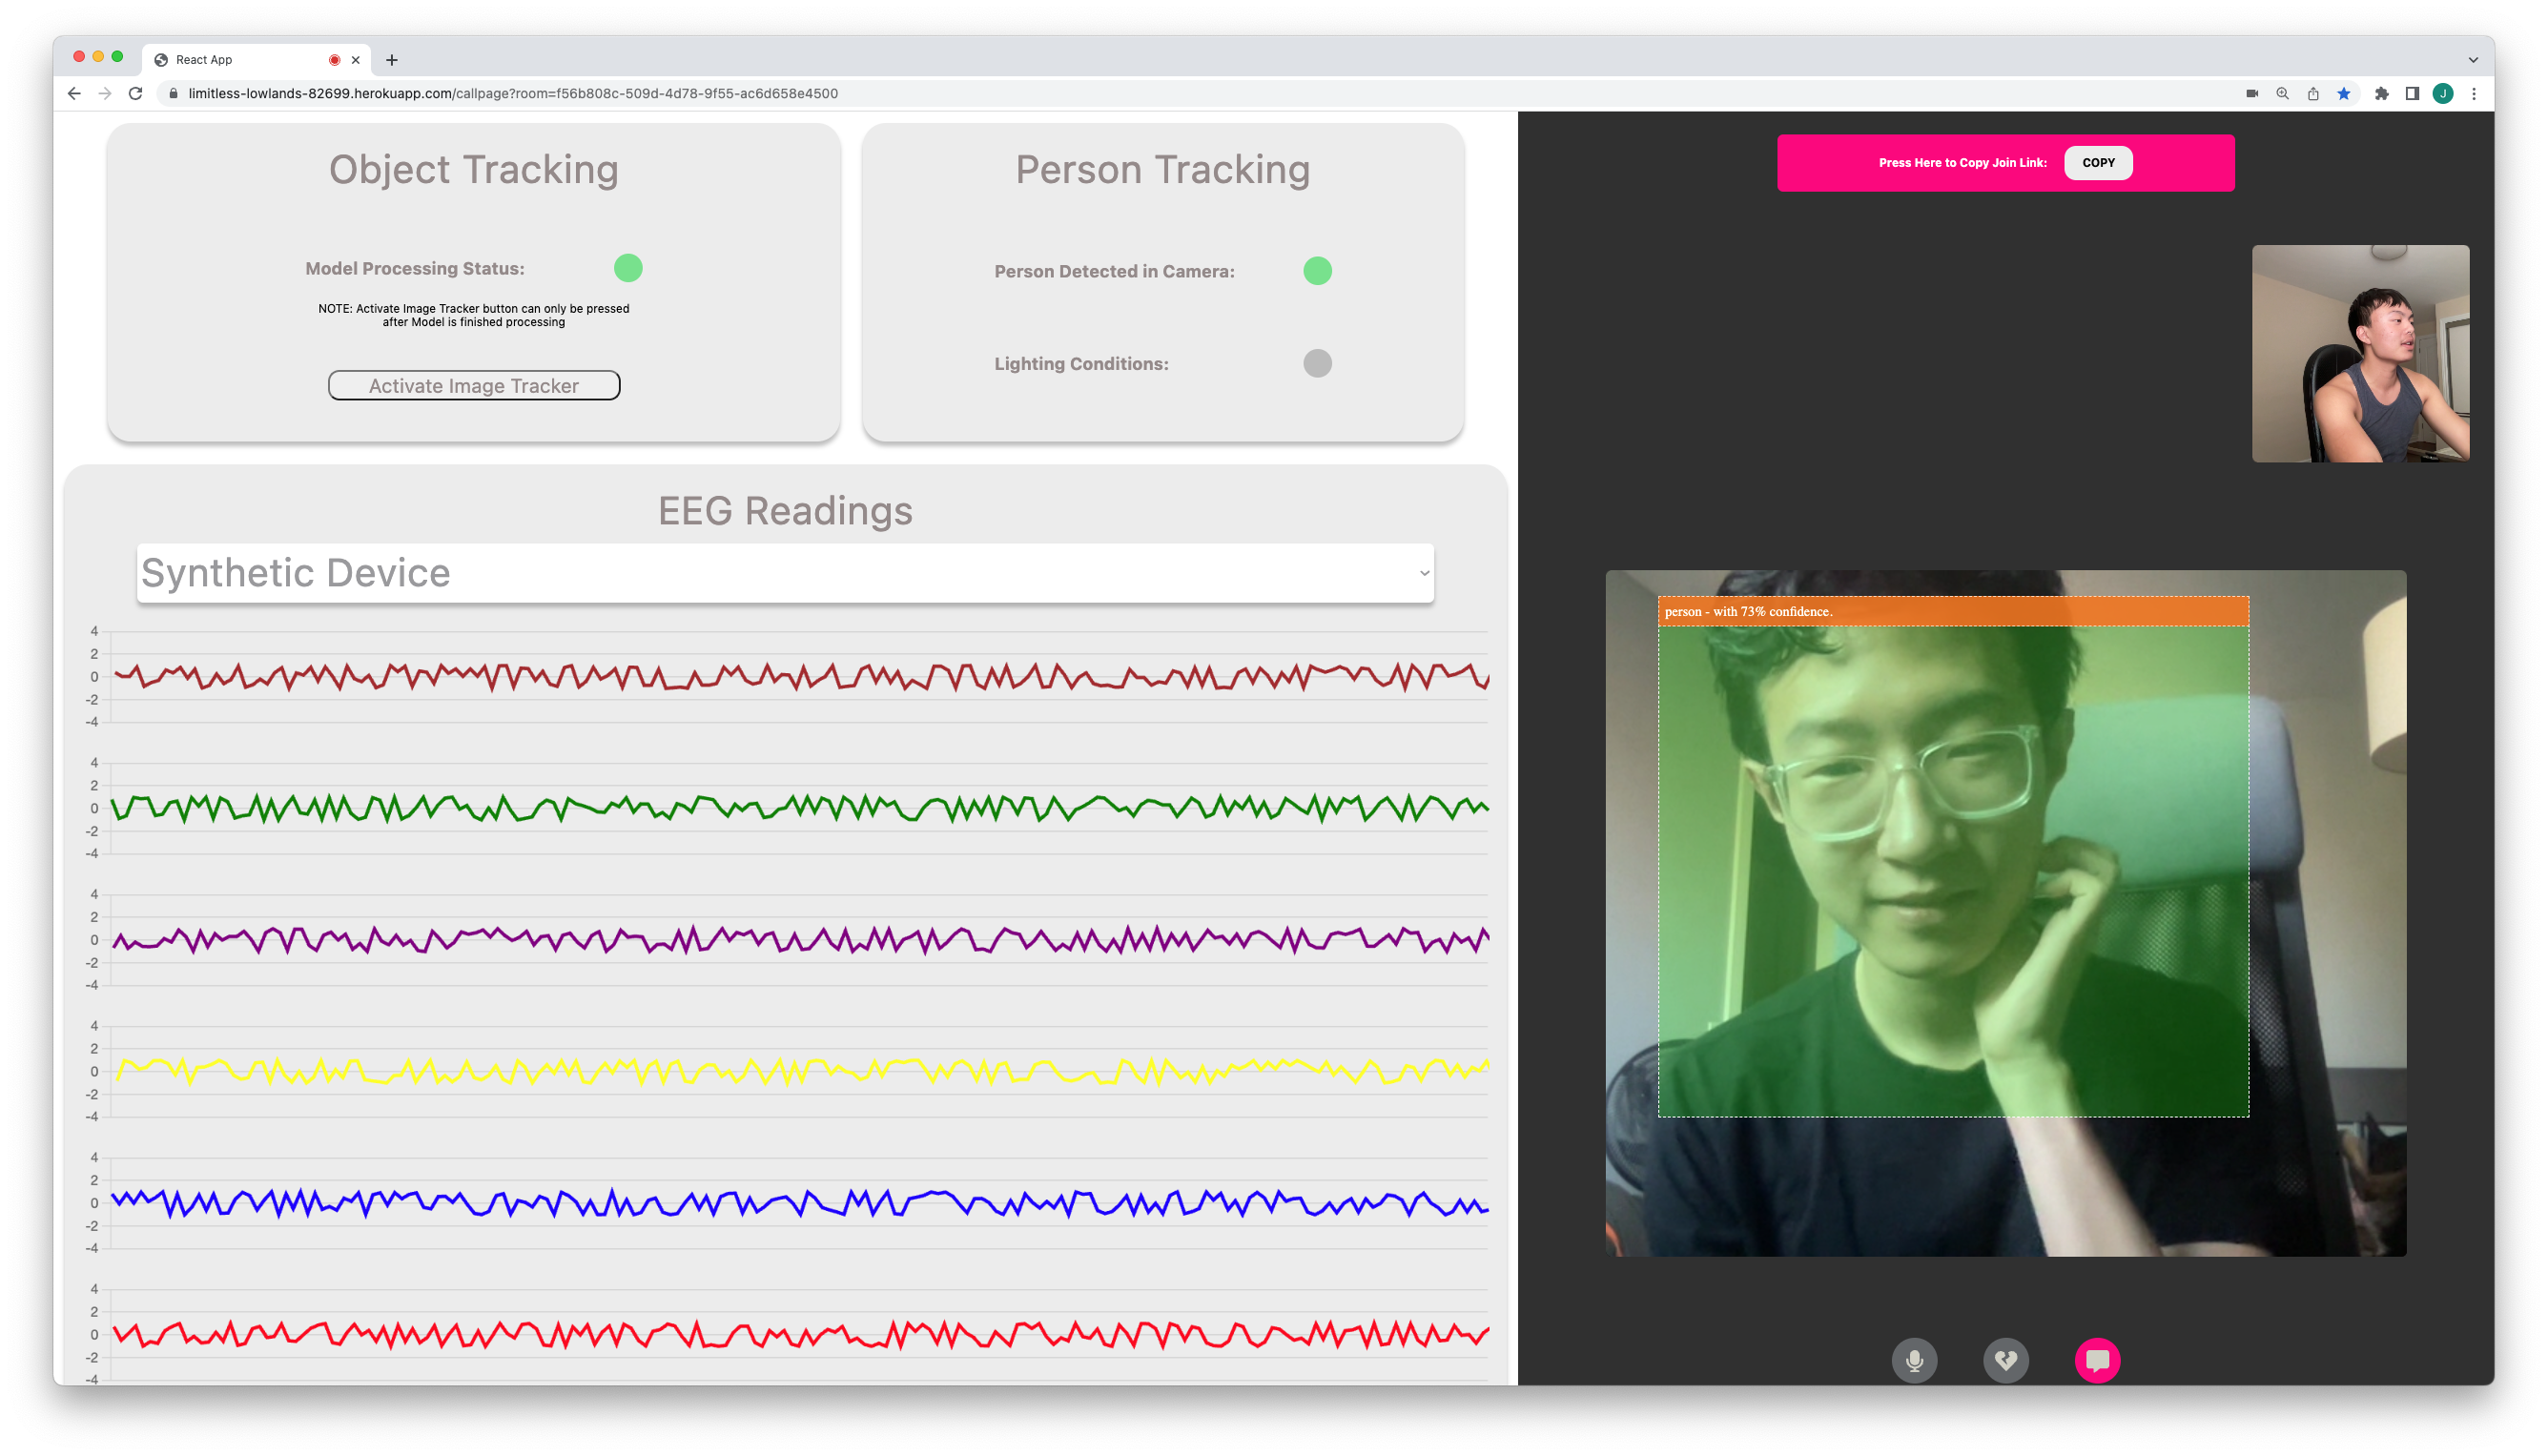Select the React App tab
This screenshot has width=2548, height=1456.
240,60
